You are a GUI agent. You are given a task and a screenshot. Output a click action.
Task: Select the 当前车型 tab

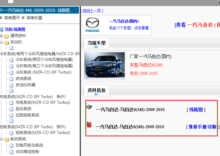[x=96, y=43]
